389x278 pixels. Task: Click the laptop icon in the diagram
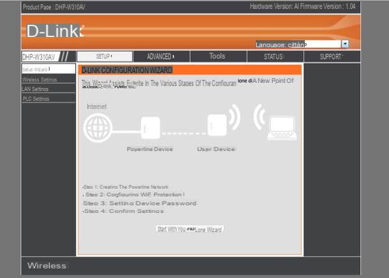pyautogui.click(x=282, y=128)
